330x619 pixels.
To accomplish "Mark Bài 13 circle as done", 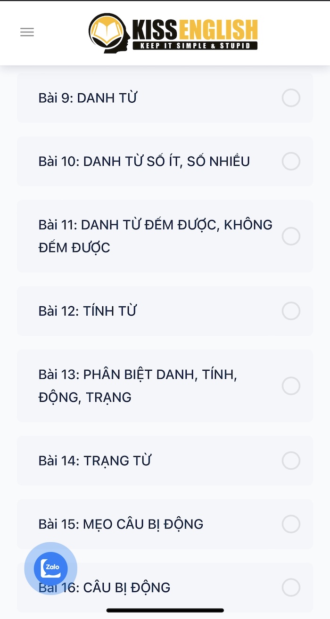I will tap(291, 386).
